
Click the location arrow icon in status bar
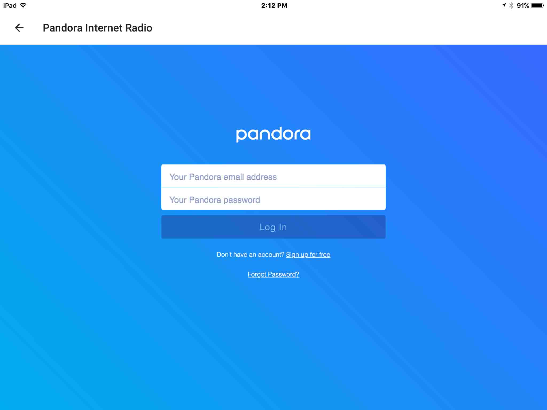(x=503, y=5)
